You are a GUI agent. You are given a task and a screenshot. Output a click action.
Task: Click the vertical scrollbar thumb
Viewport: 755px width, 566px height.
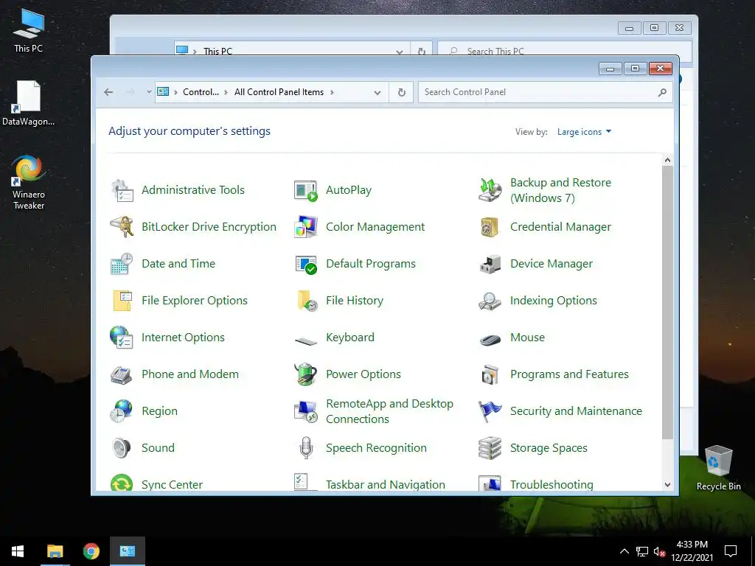667,302
